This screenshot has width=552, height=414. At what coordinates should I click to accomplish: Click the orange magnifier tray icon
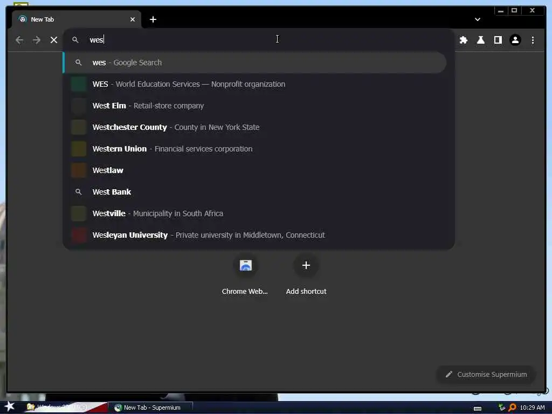[x=512, y=408]
